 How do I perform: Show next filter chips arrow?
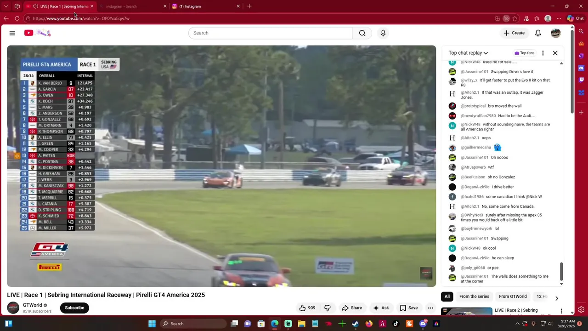pos(557,298)
